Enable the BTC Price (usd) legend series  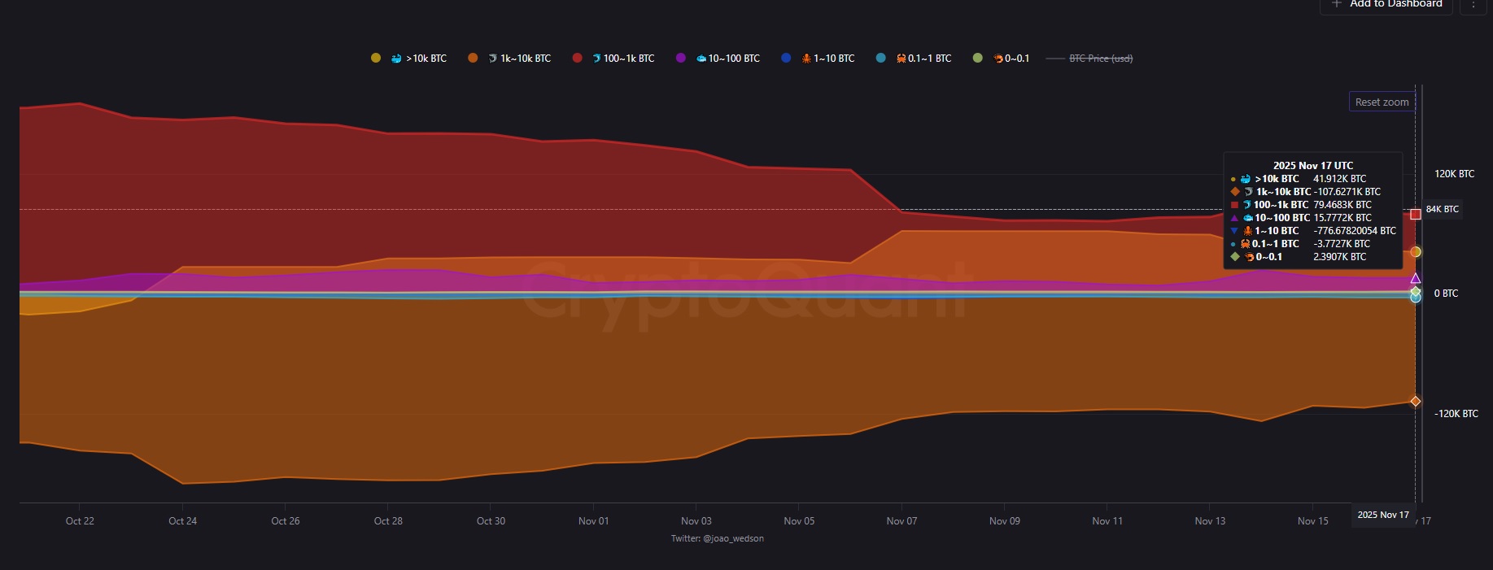pos(1100,59)
